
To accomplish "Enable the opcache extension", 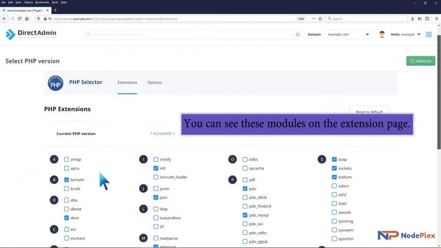I will click(x=245, y=168).
